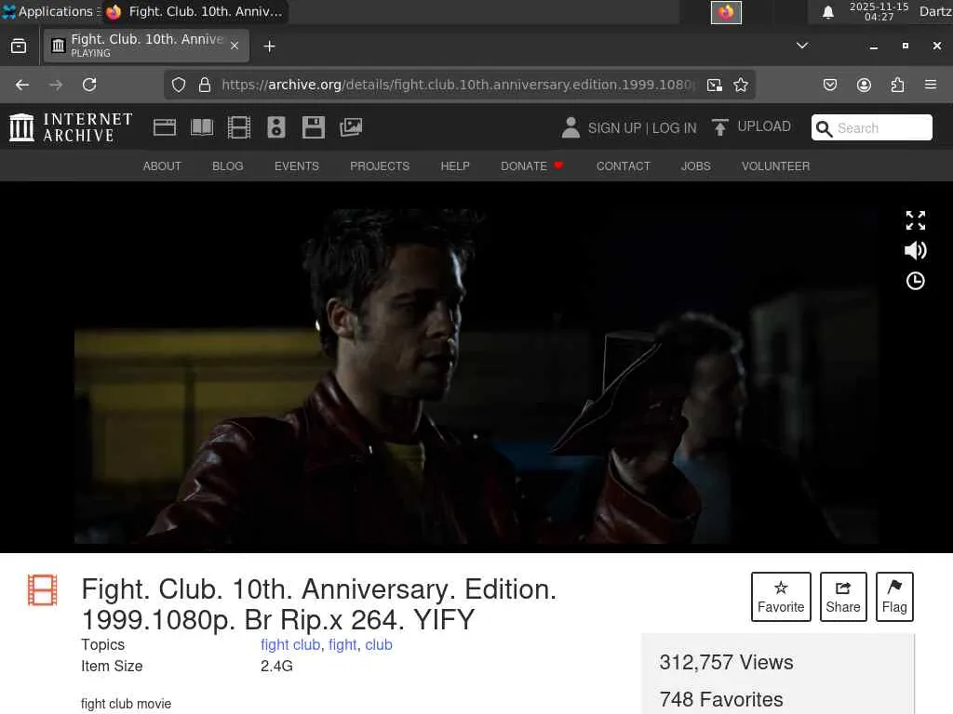Open the extensions puzzle icon
953x714 pixels.
pos(897,85)
